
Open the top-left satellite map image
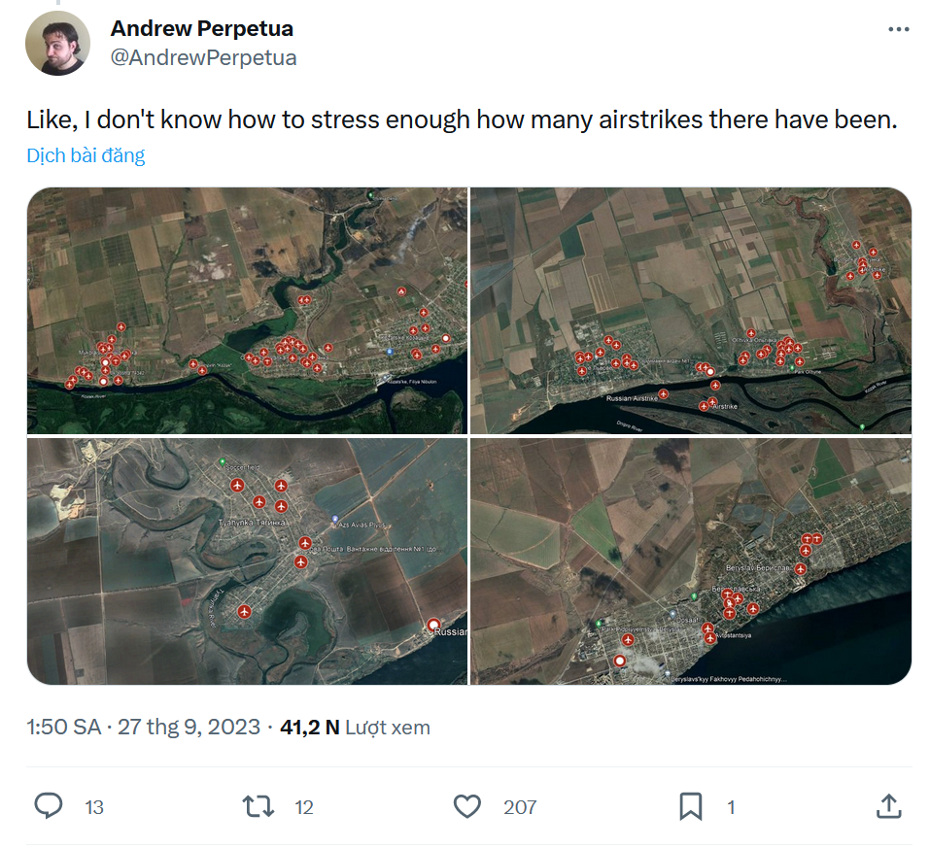point(247,310)
